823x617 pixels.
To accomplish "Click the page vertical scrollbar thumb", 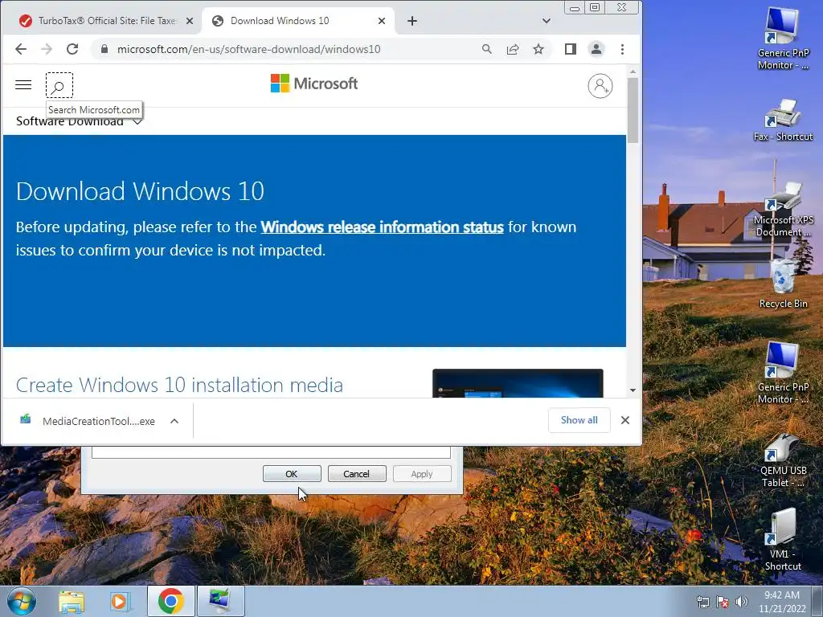I will coord(633,110).
